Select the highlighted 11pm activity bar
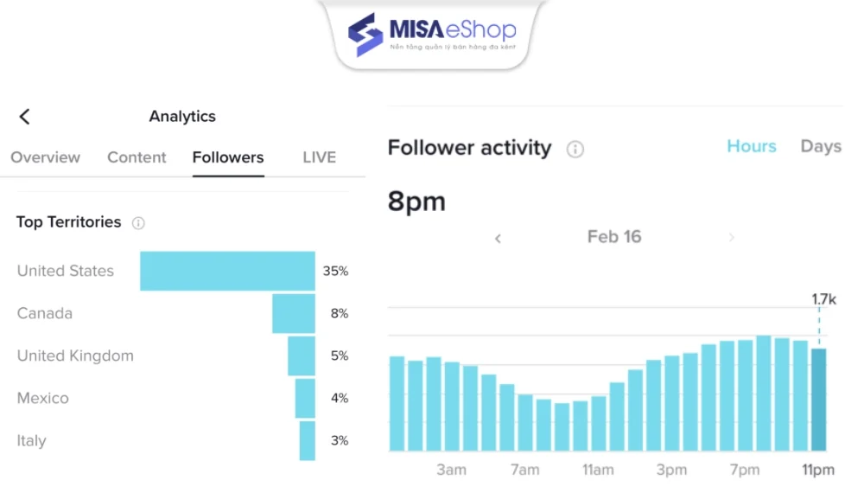This screenshot has height=493, width=864. pyautogui.click(x=819, y=400)
